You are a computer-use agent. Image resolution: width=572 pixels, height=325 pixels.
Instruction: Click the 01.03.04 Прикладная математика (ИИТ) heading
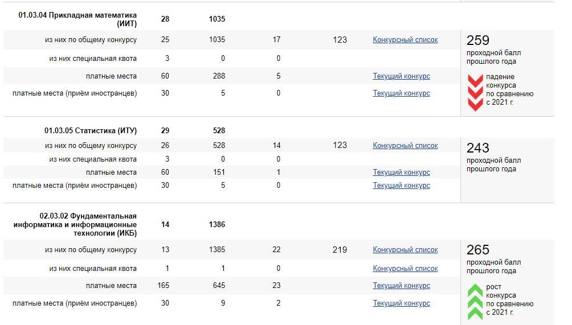(x=77, y=19)
